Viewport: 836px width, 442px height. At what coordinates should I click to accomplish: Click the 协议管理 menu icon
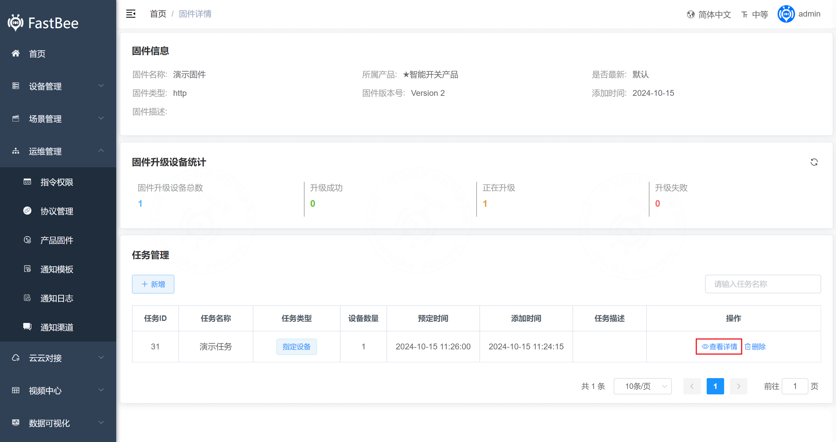[x=27, y=211]
